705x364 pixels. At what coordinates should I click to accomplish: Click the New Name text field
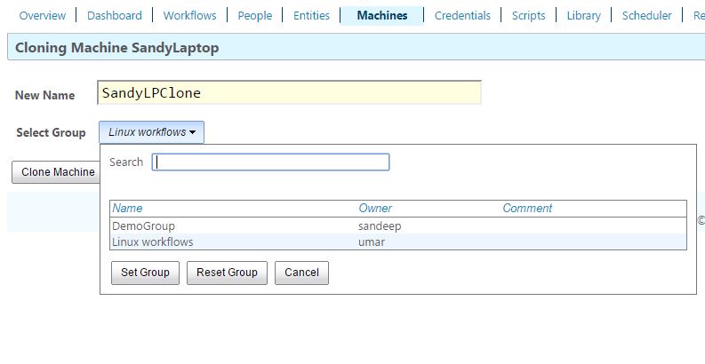pyautogui.click(x=289, y=92)
